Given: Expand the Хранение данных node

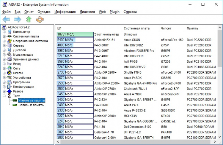Looking at the screenshot, I should 4,59.
